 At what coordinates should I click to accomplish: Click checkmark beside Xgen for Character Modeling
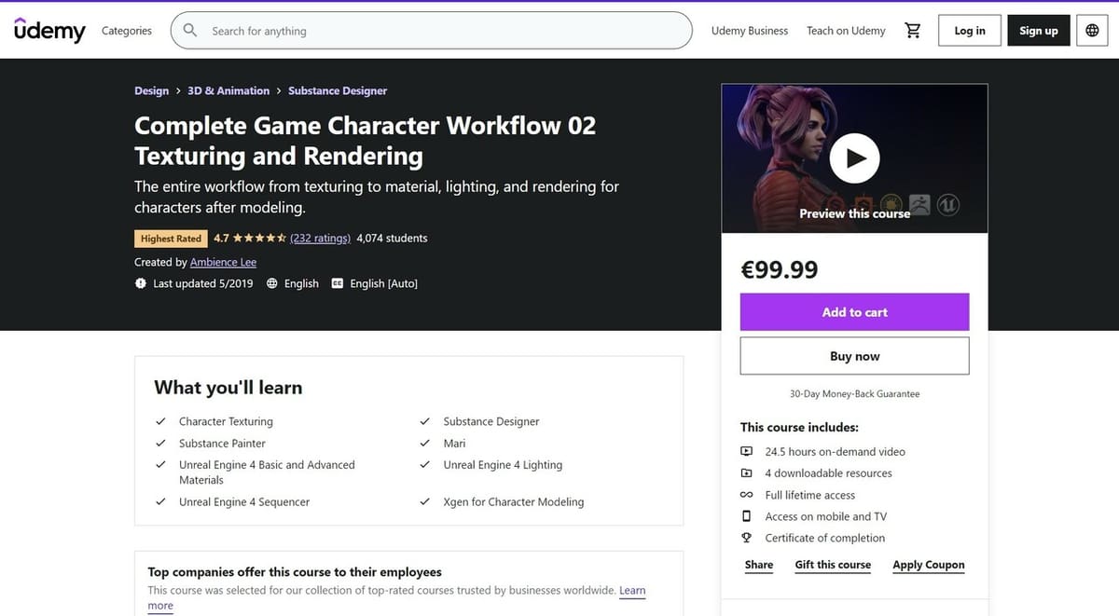pos(424,501)
